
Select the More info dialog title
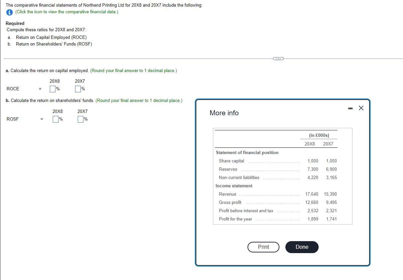point(224,113)
